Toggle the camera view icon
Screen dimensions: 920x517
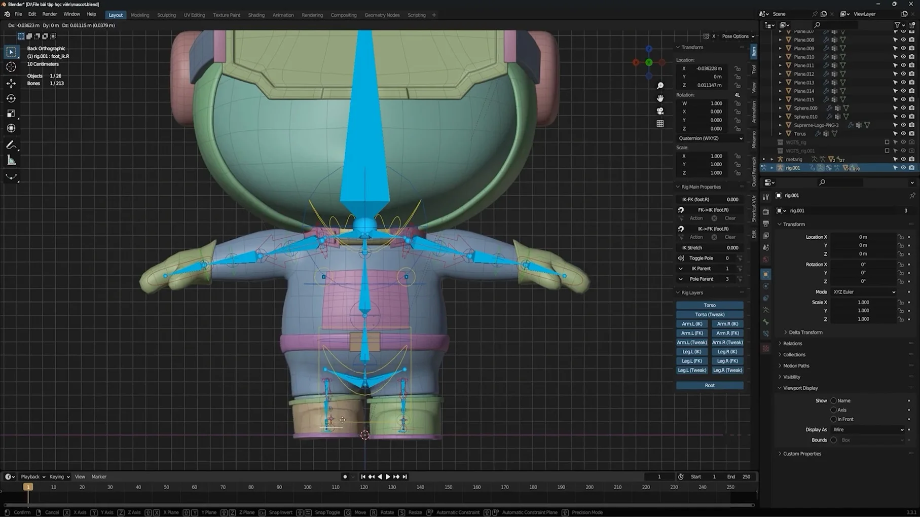660,111
